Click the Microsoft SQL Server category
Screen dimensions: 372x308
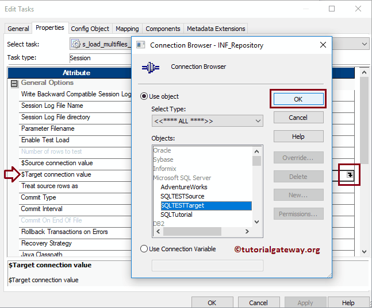pyautogui.click(x=182, y=178)
